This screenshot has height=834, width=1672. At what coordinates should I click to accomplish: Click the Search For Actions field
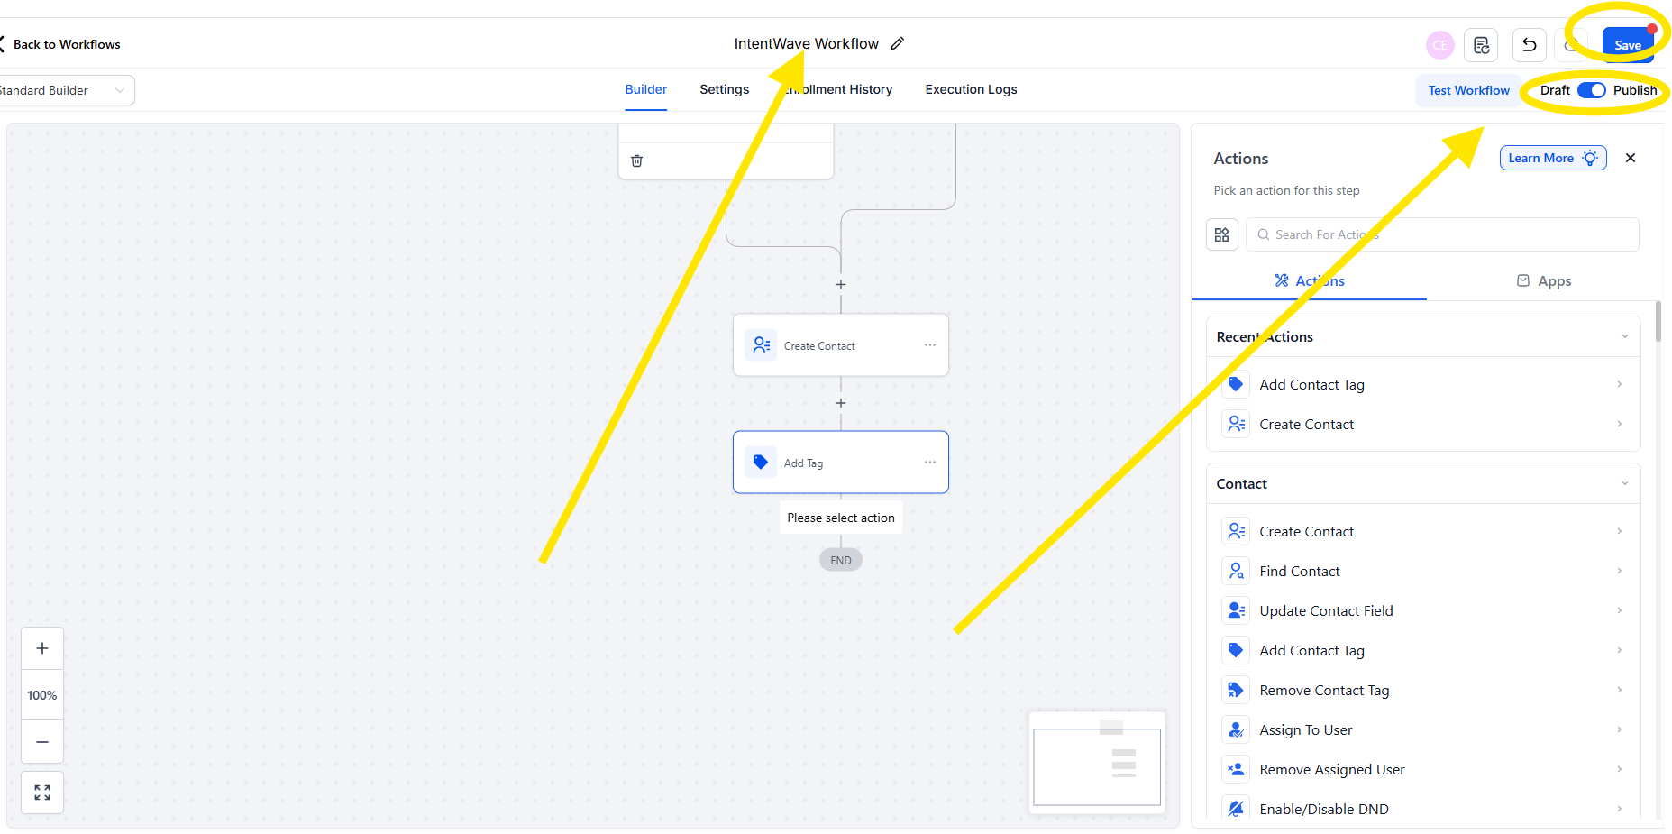point(1442,234)
